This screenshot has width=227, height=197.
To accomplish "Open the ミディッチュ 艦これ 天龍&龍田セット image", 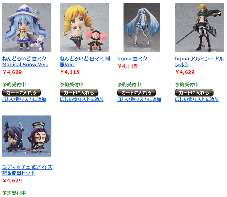I will tap(27, 136).
